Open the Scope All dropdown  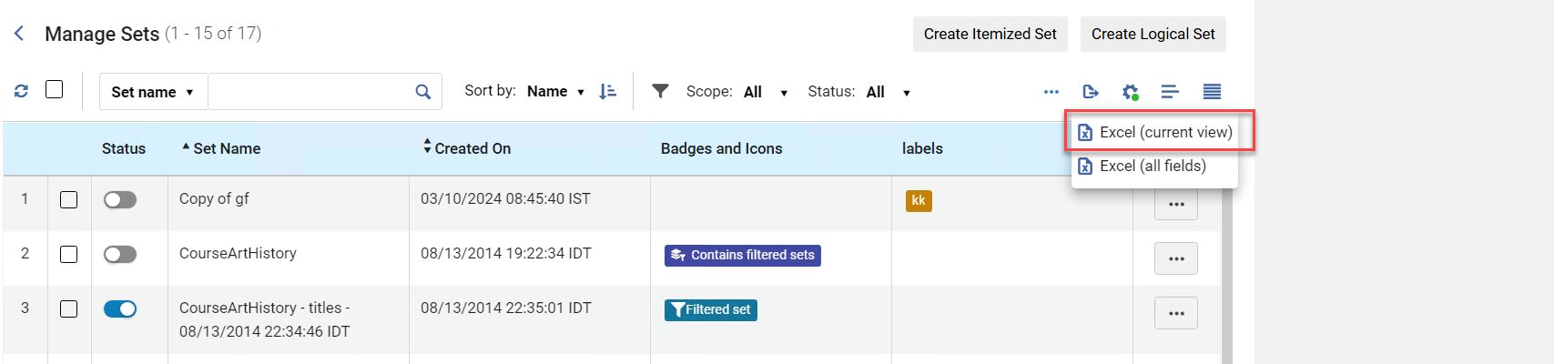(x=766, y=92)
